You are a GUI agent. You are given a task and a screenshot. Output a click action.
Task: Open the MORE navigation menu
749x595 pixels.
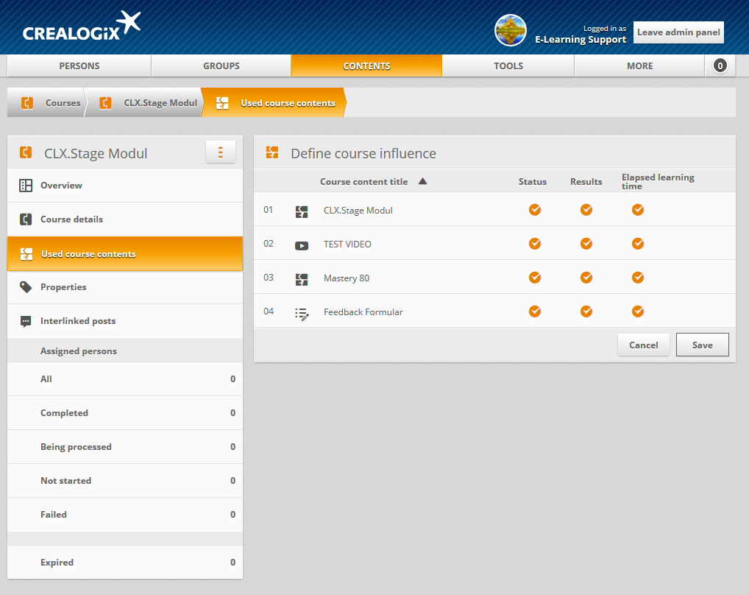pyautogui.click(x=639, y=66)
